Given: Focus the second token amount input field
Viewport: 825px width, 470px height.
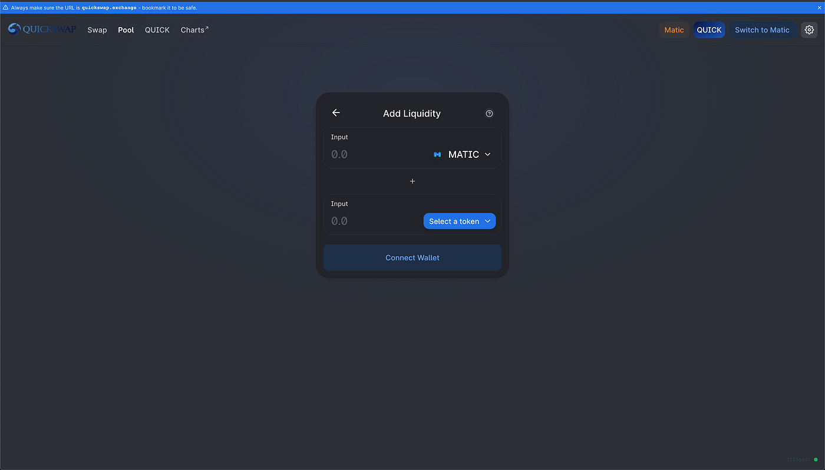Looking at the screenshot, I should tap(374, 221).
